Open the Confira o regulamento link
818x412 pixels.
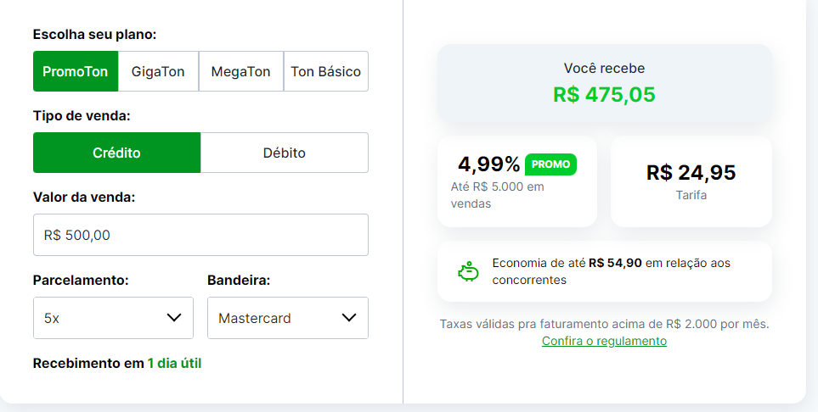pyautogui.click(x=604, y=341)
